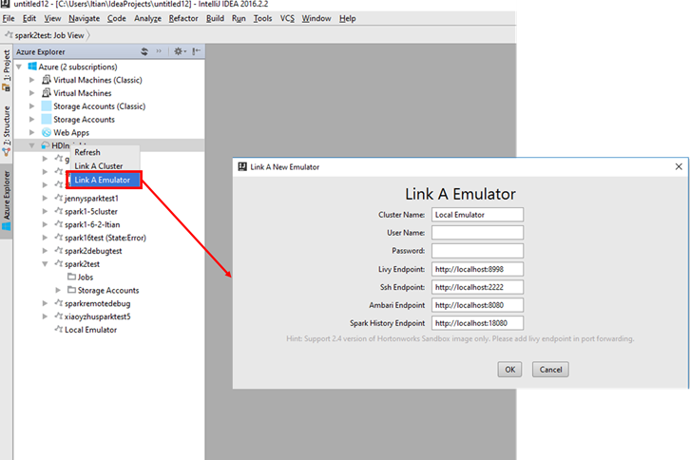The width and height of the screenshot is (690, 460).
Task: Open the File menu
Action: click(x=9, y=18)
